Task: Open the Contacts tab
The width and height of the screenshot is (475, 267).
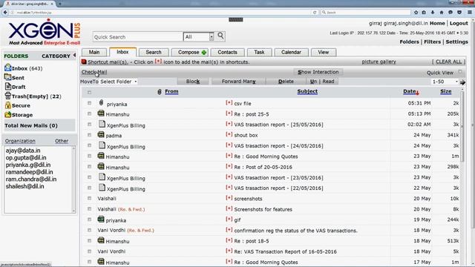Action: 228,53
